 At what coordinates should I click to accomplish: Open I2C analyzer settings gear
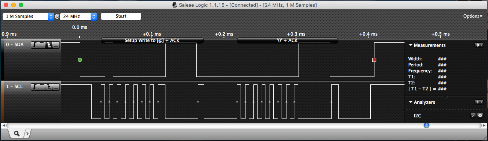point(480,115)
